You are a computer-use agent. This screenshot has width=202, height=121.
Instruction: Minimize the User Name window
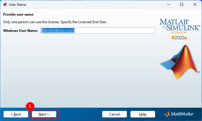[x=169, y=4]
